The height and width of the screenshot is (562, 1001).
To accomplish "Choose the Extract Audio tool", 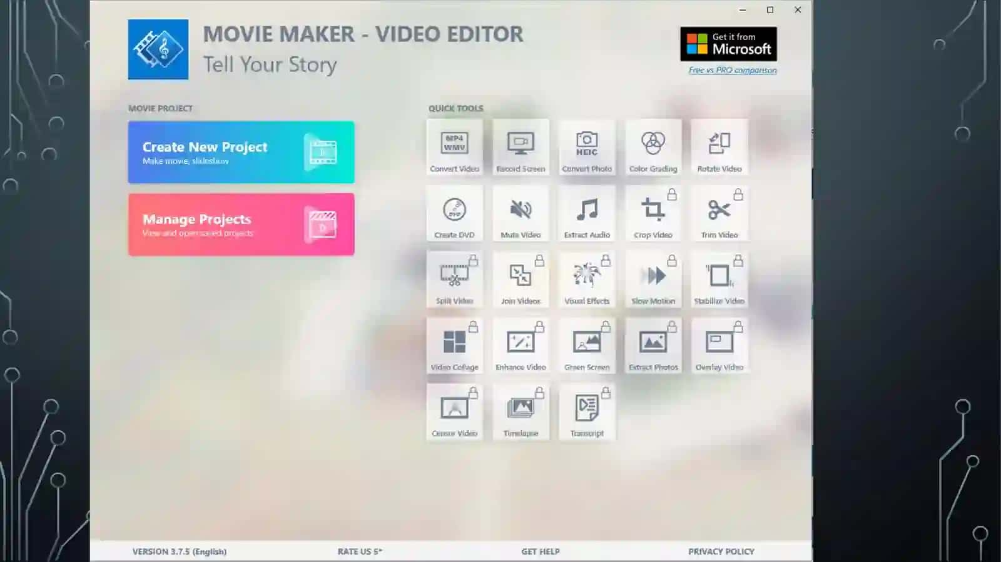I will point(587,214).
